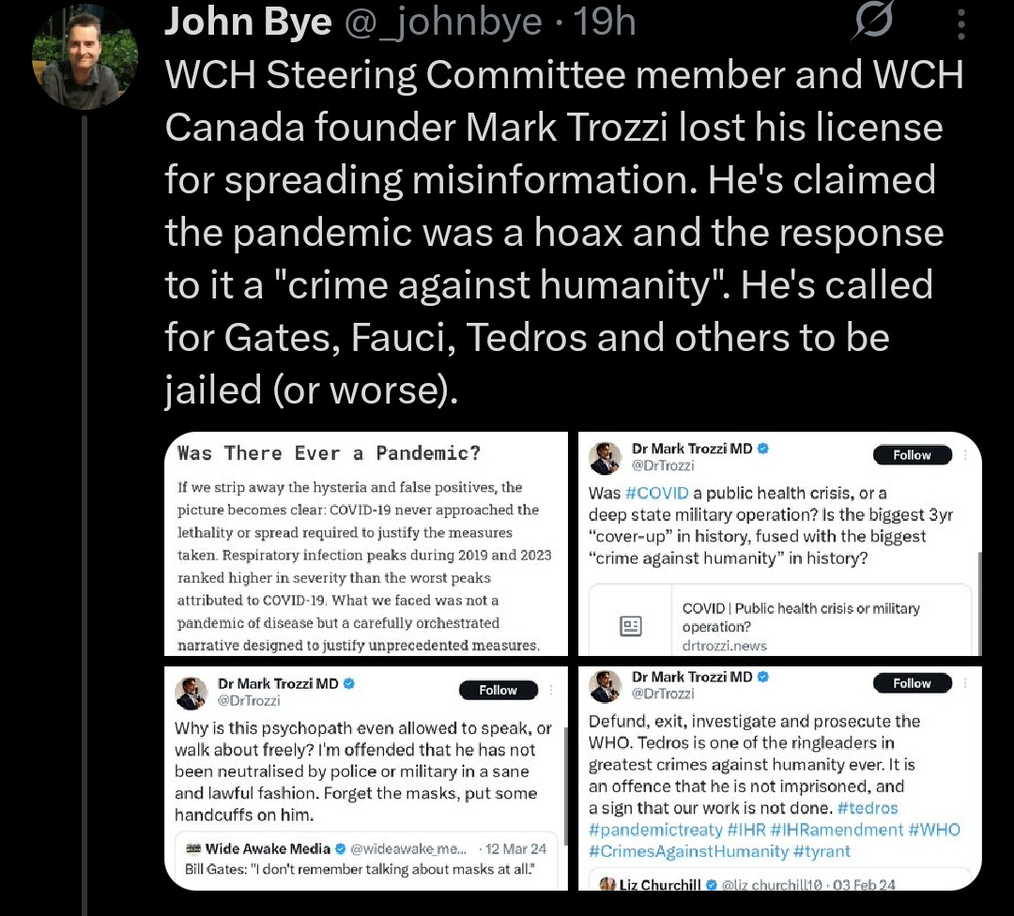Open the quoted Liz Churchill tweet
Screen dimensions: 1014x916
tap(780, 879)
